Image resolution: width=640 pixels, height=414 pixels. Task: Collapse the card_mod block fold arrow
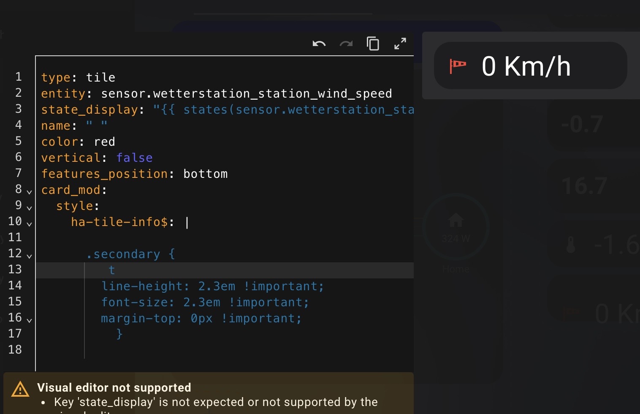[x=29, y=192]
